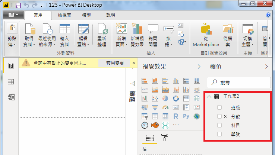Dismiss the pending changes warning bar

pyautogui.click(x=134, y=63)
